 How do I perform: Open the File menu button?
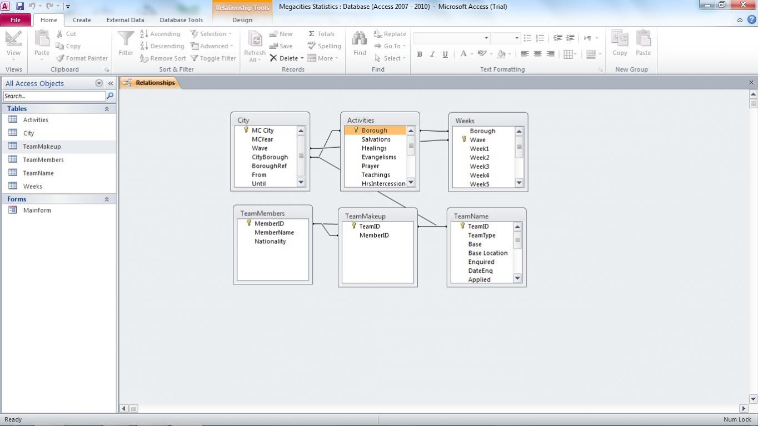(16, 20)
